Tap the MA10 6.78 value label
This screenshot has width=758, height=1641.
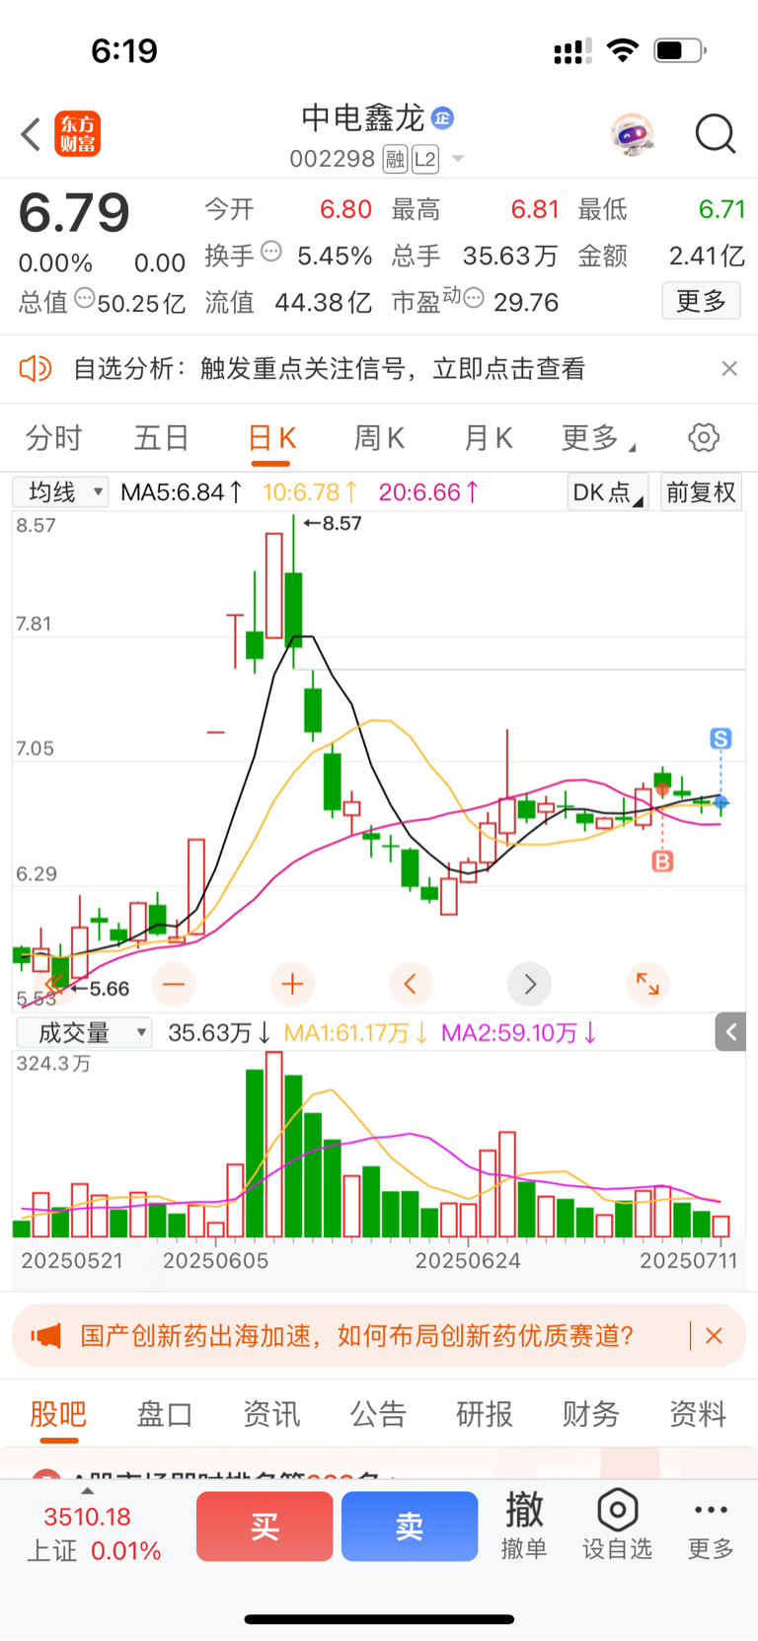point(310,491)
